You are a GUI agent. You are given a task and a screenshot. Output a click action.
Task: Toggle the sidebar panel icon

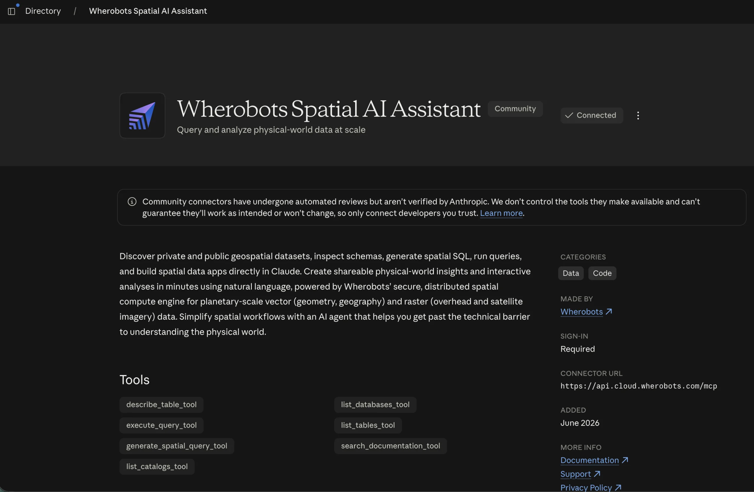coord(11,11)
